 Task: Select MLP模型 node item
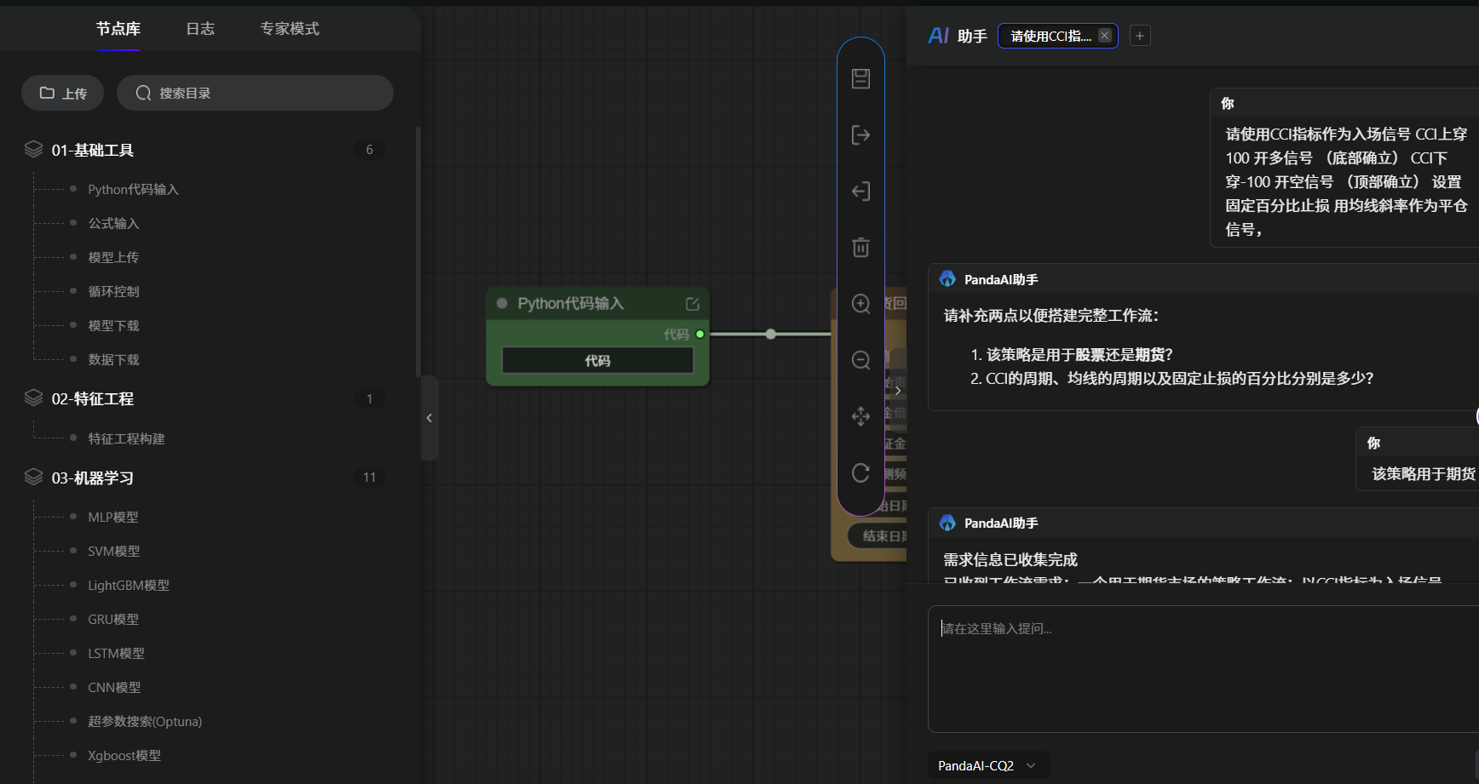click(x=113, y=517)
